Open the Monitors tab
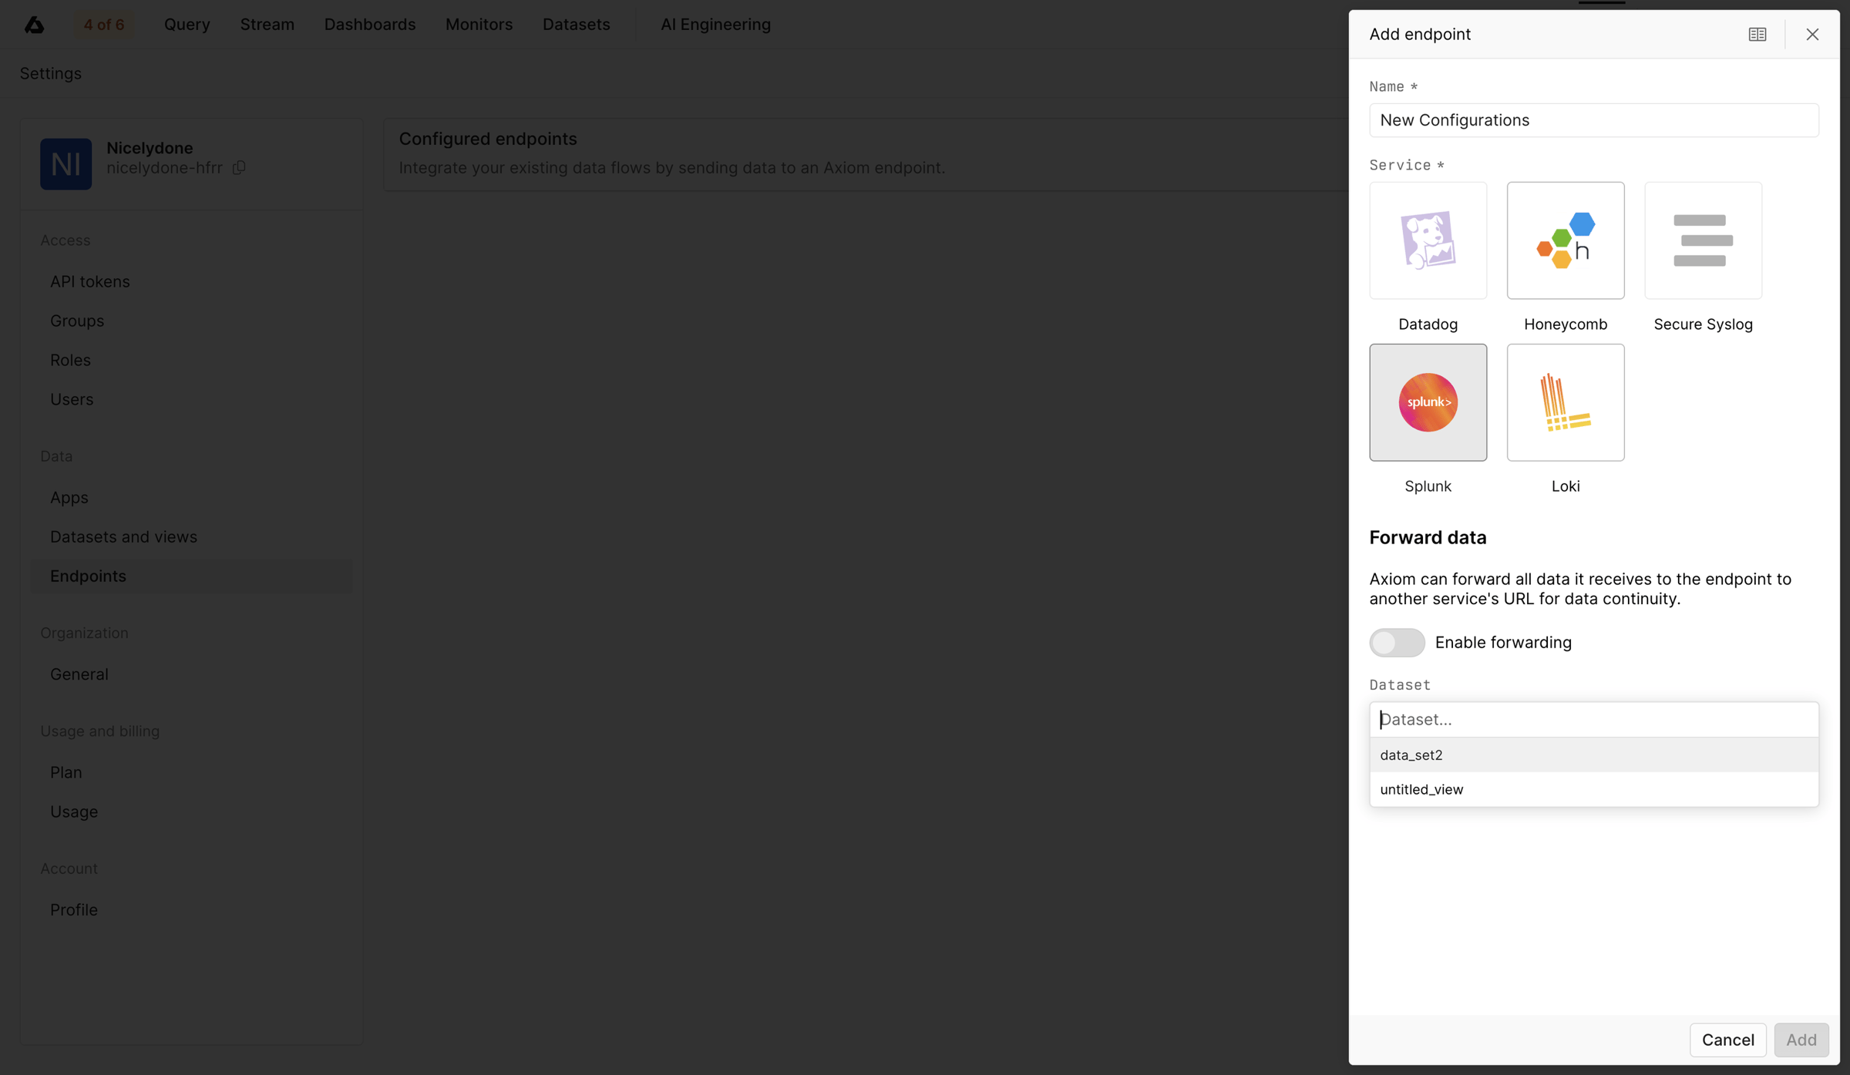1850x1075 pixels. pos(479,25)
